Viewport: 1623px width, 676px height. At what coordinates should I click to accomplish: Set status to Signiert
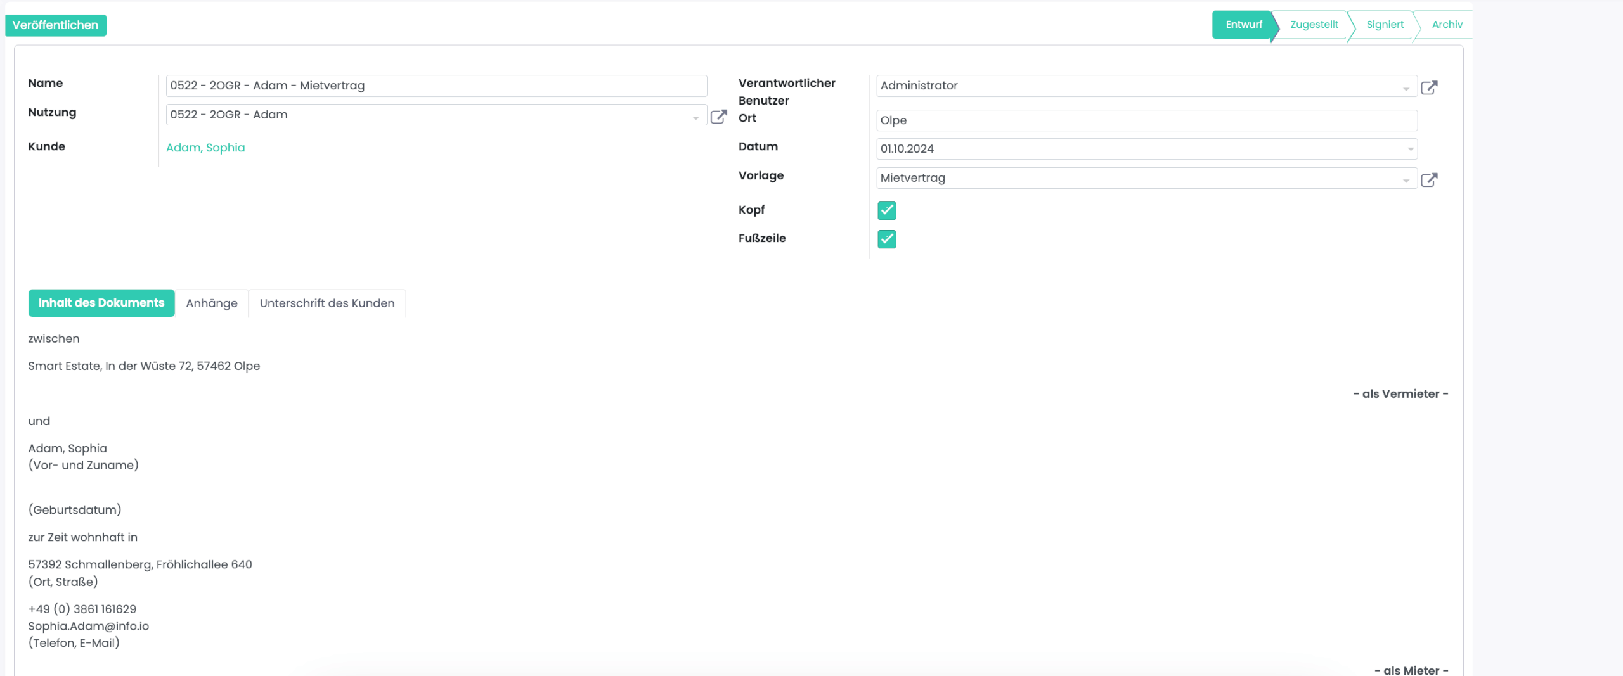pos(1385,25)
